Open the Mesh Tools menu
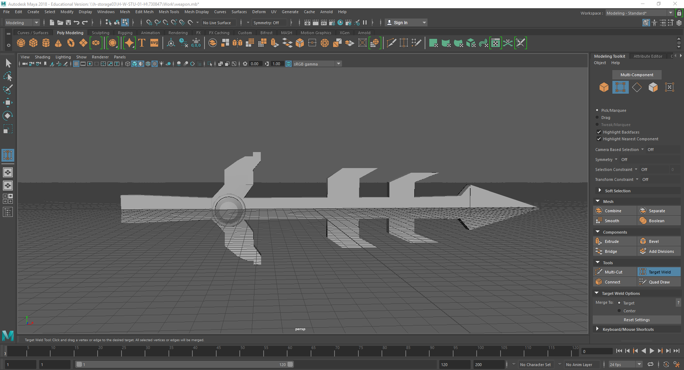Screen dimensions: 684x370 tap(169, 12)
